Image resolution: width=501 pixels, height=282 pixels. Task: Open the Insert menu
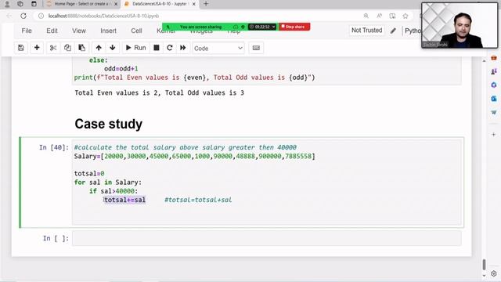108,31
